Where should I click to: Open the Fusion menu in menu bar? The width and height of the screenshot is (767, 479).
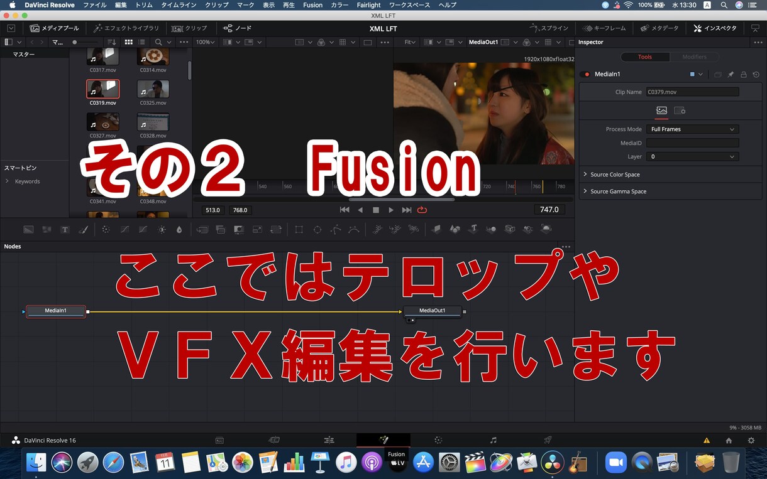tap(312, 5)
